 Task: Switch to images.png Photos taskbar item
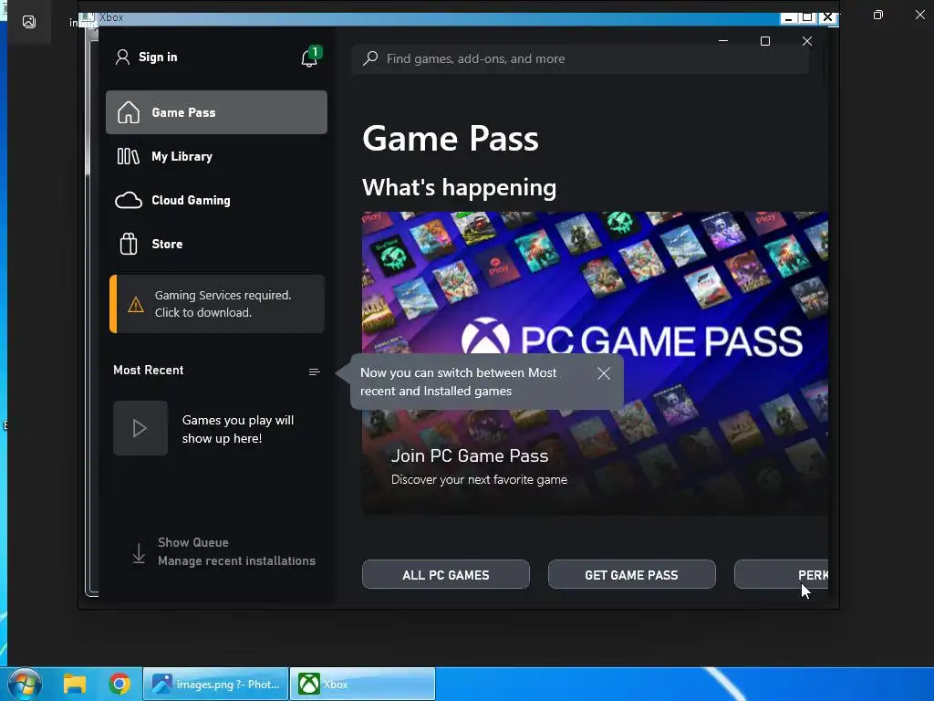(x=215, y=684)
